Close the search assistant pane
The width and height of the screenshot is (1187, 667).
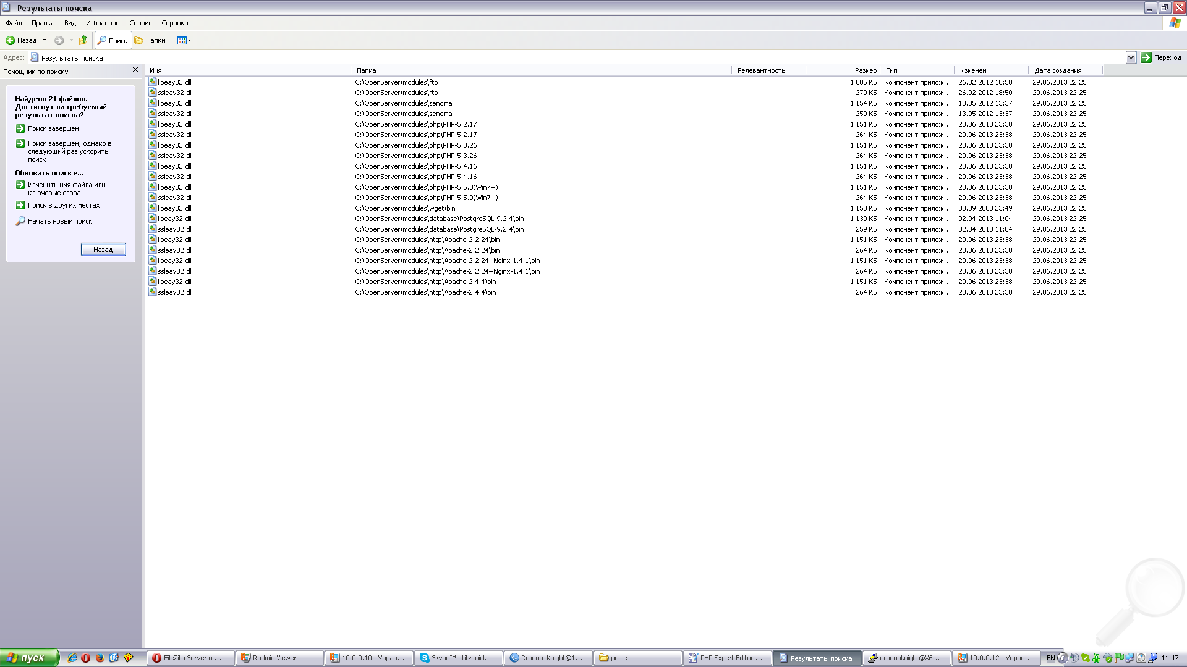pos(135,70)
